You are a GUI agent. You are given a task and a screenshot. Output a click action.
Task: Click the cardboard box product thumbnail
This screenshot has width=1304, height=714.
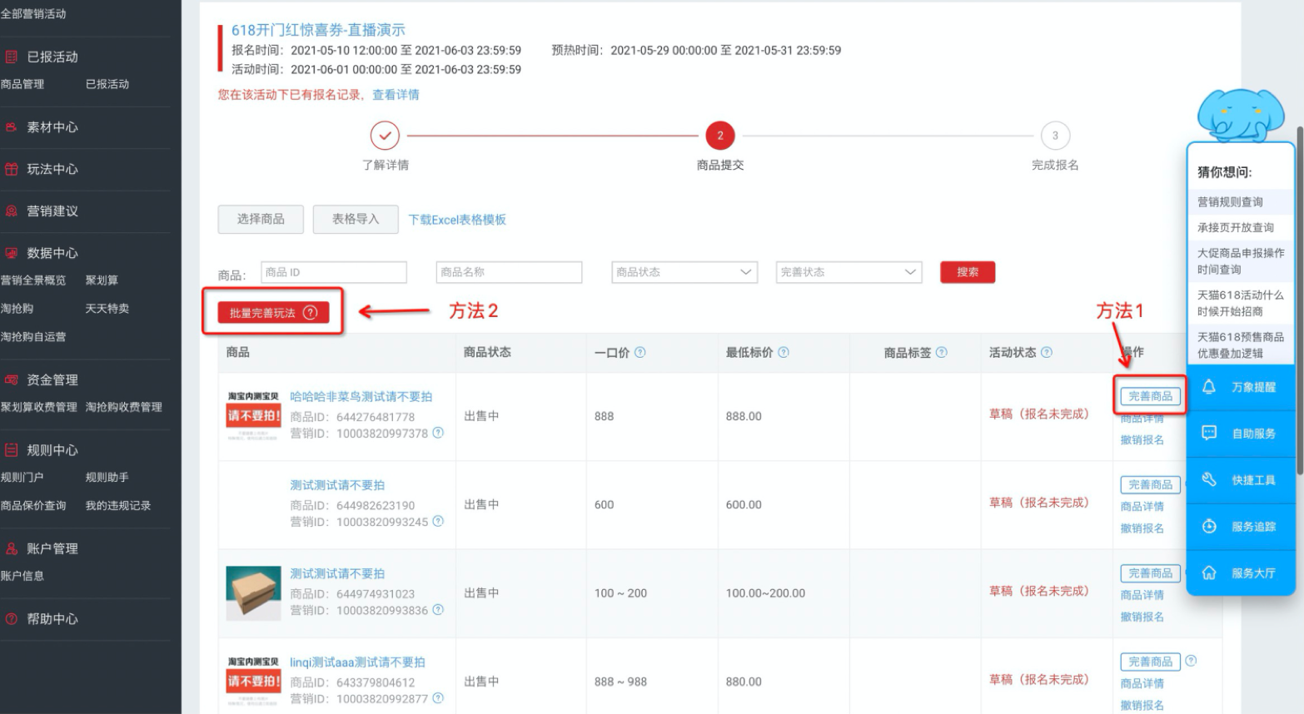point(253,593)
